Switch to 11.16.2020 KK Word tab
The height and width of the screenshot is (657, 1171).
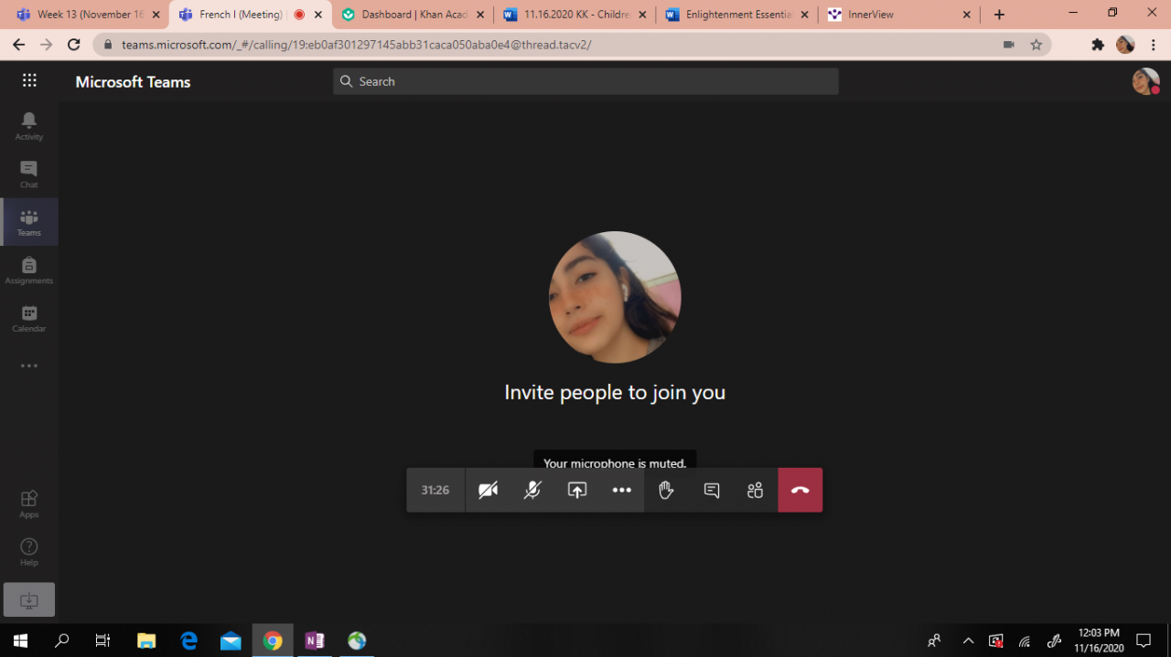[x=575, y=15]
